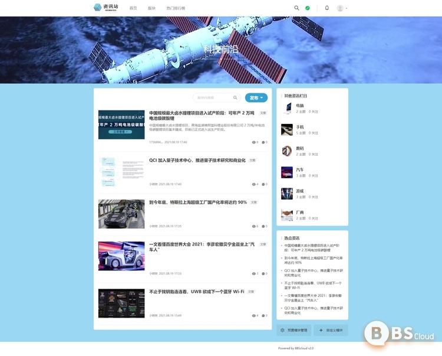The height and width of the screenshot is (356, 442).
Task: Click Powered by BBScloud v2.0 footer
Action: 296,348
